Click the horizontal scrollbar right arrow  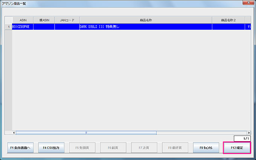click(x=249, y=133)
